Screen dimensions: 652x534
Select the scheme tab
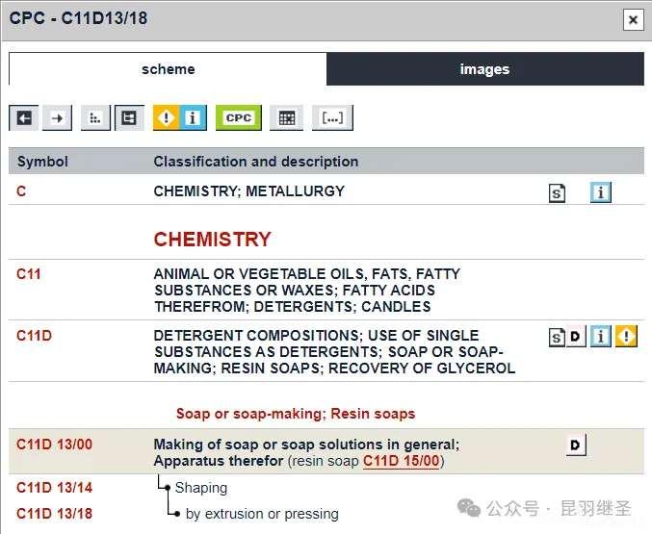click(168, 69)
